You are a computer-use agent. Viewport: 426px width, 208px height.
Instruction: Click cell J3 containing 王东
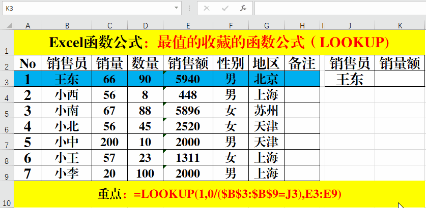(x=350, y=79)
